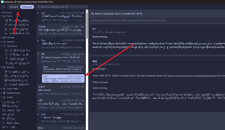Open the Inbox folder icon

[x=4, y=16]
